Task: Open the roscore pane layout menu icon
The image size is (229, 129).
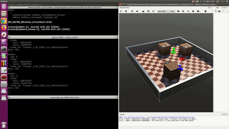Action: point(9,97)
